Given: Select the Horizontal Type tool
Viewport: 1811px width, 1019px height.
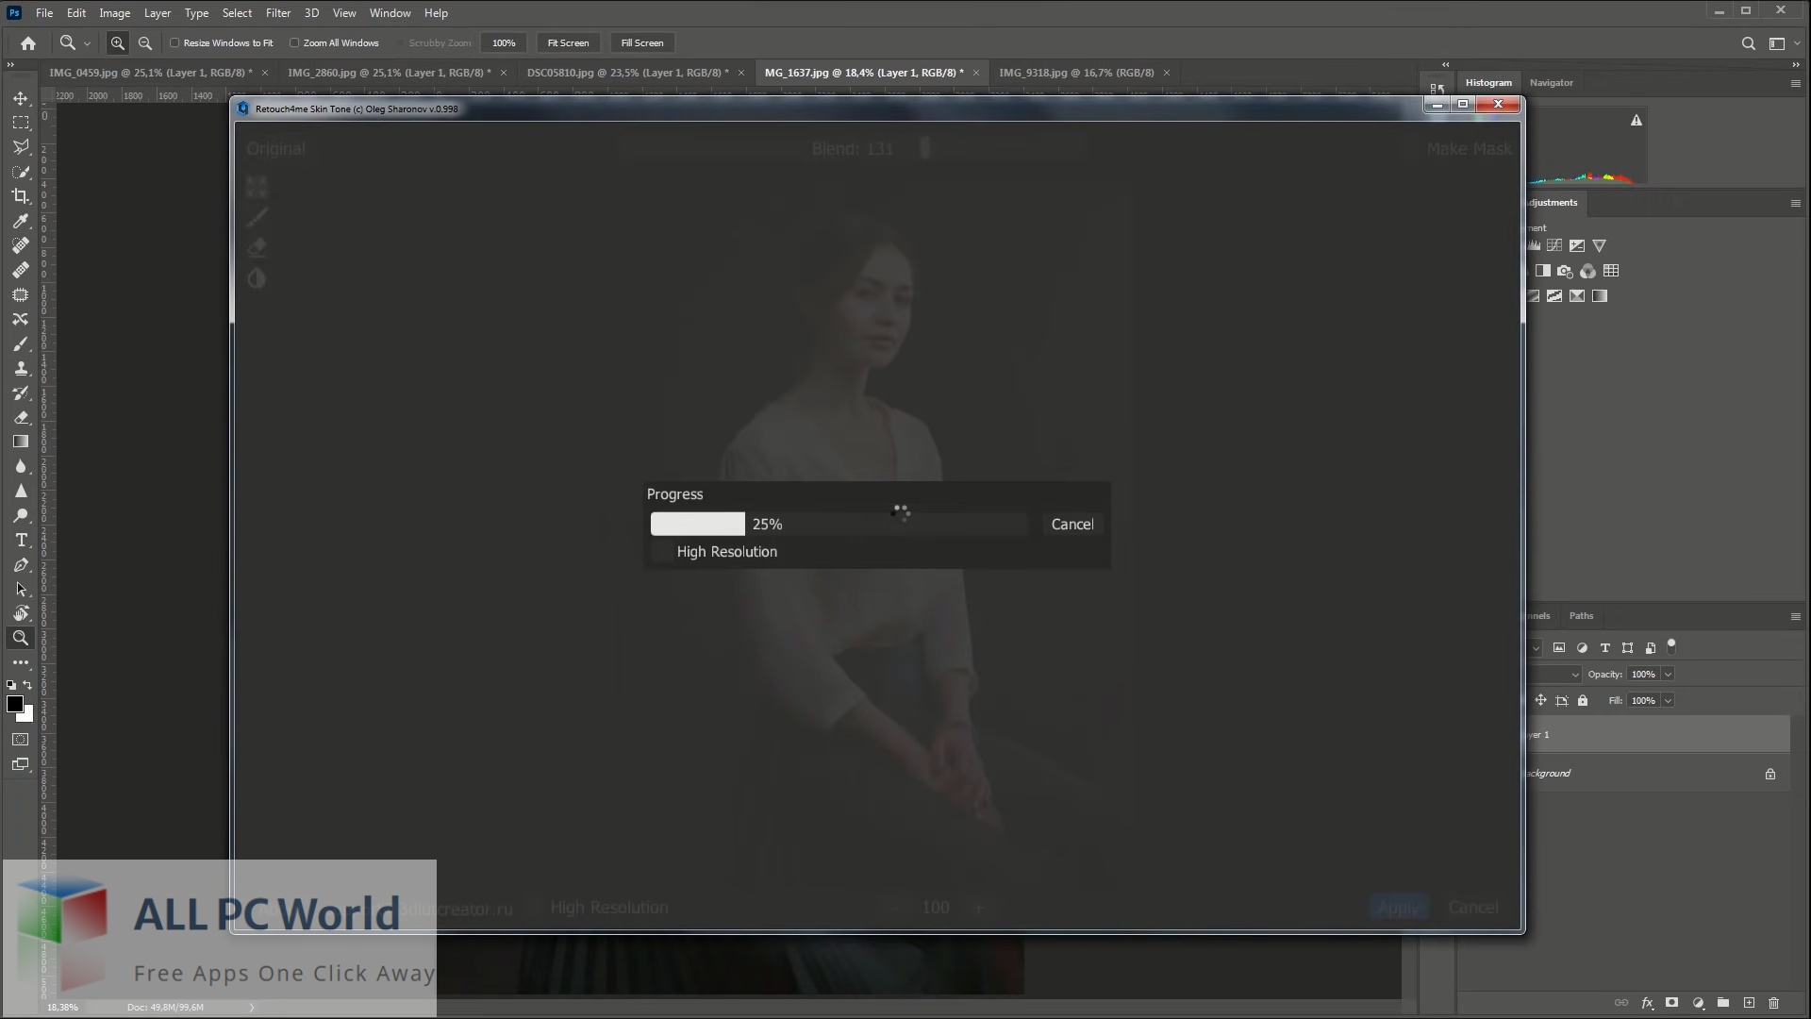Looking at the screenshot, I should pos(21,541).
